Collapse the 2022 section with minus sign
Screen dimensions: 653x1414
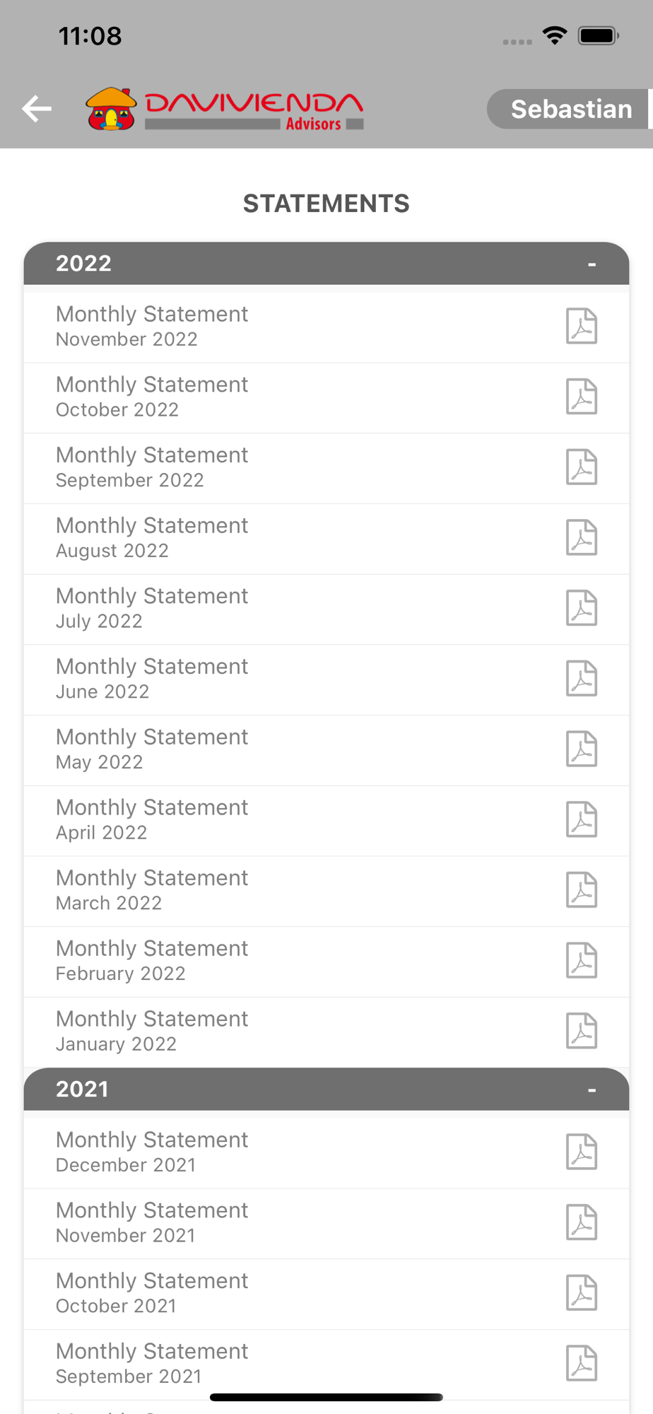click(592, 264)
